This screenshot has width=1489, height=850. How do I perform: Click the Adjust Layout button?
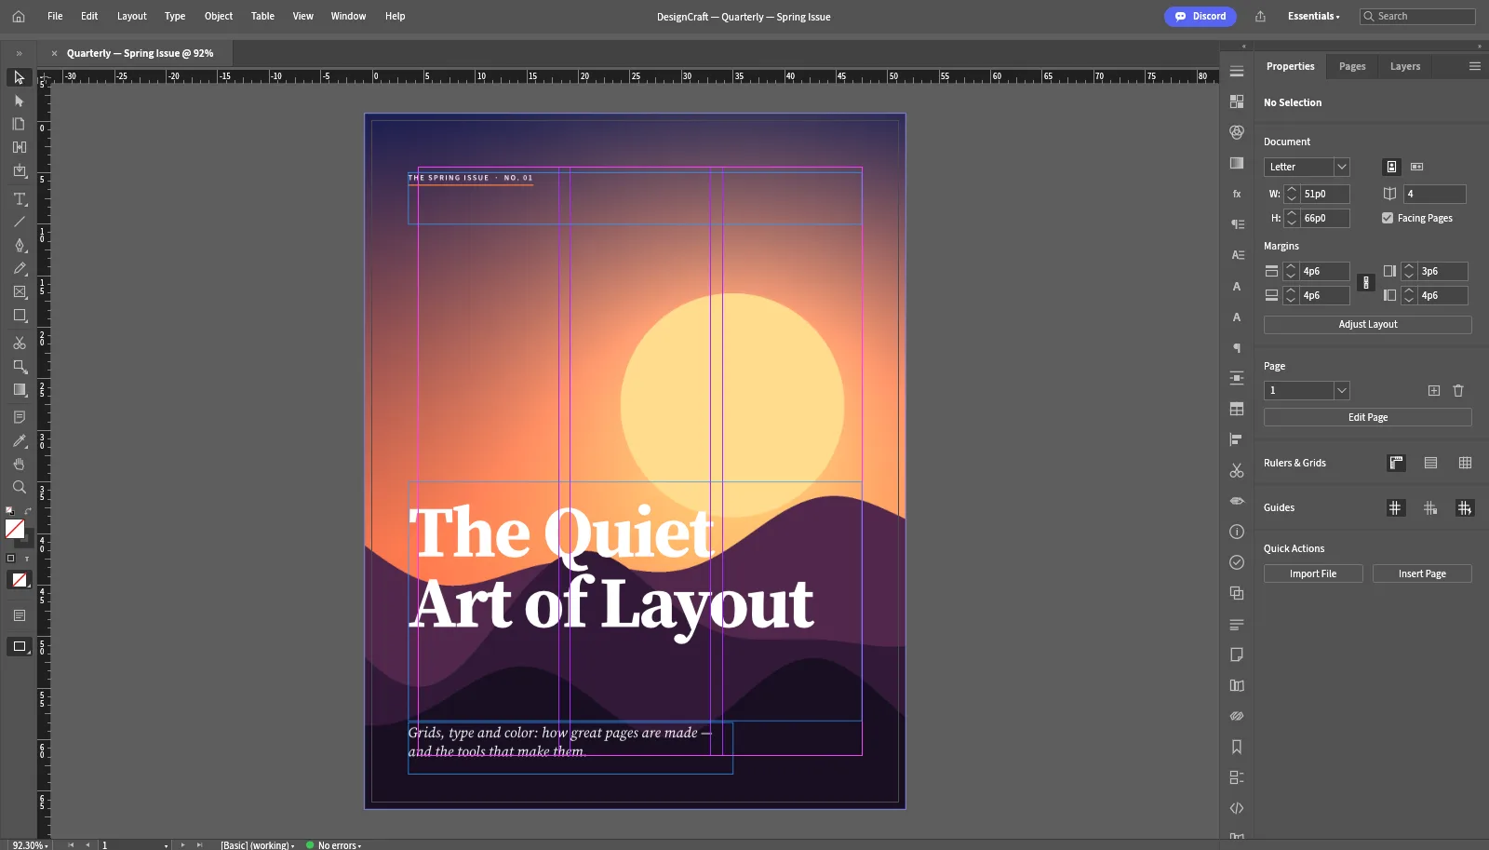coord(1368,325)
